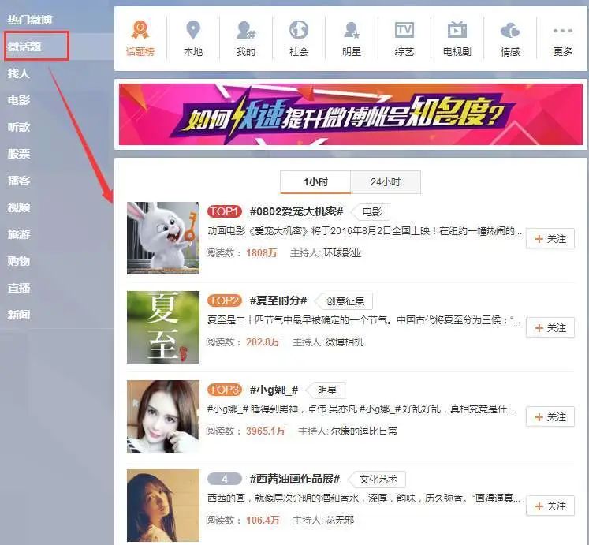Switch to the 1小时 ranking tab

(x=315, y=182)
